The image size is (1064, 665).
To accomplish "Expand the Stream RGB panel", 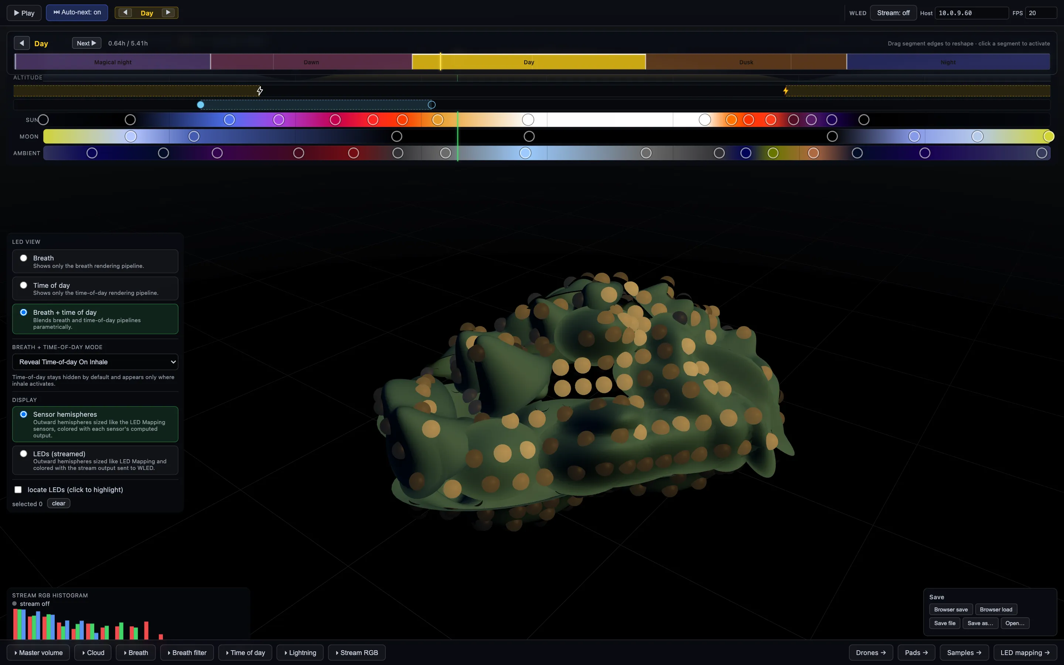I will [357, 653].
